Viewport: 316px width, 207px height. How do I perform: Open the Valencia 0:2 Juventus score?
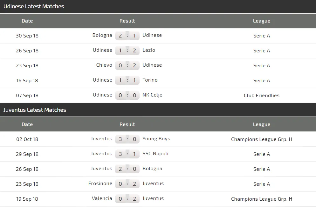tap(127, 199)
